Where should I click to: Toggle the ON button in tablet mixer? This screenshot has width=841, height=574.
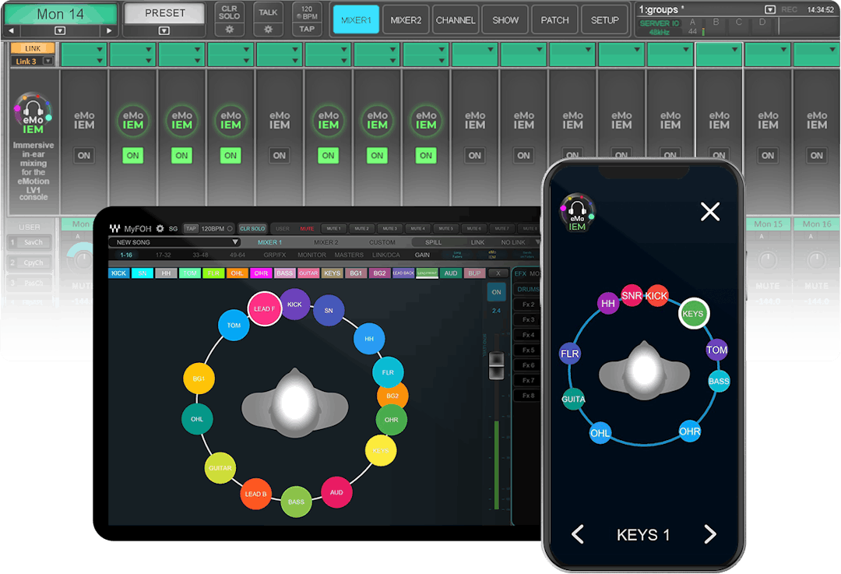pos(495,292)
